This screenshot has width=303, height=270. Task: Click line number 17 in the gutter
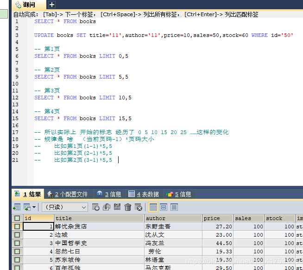click(15, 132)
